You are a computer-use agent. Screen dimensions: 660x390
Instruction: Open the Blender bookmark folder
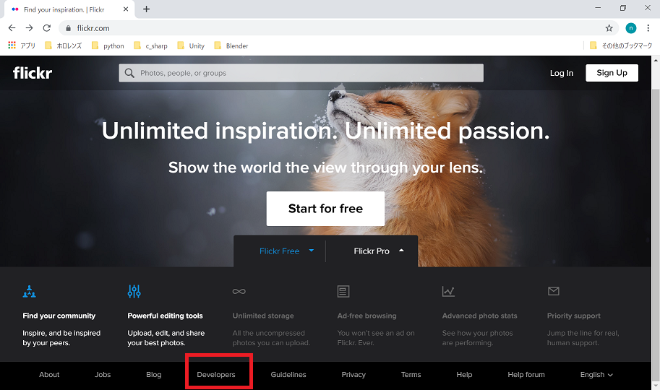[x=231, y=45]
